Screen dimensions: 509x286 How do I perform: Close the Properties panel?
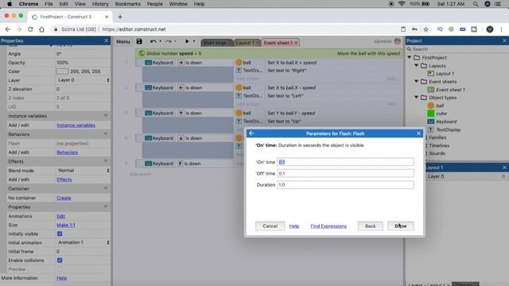pyautogui.click(x=106, y=41)
